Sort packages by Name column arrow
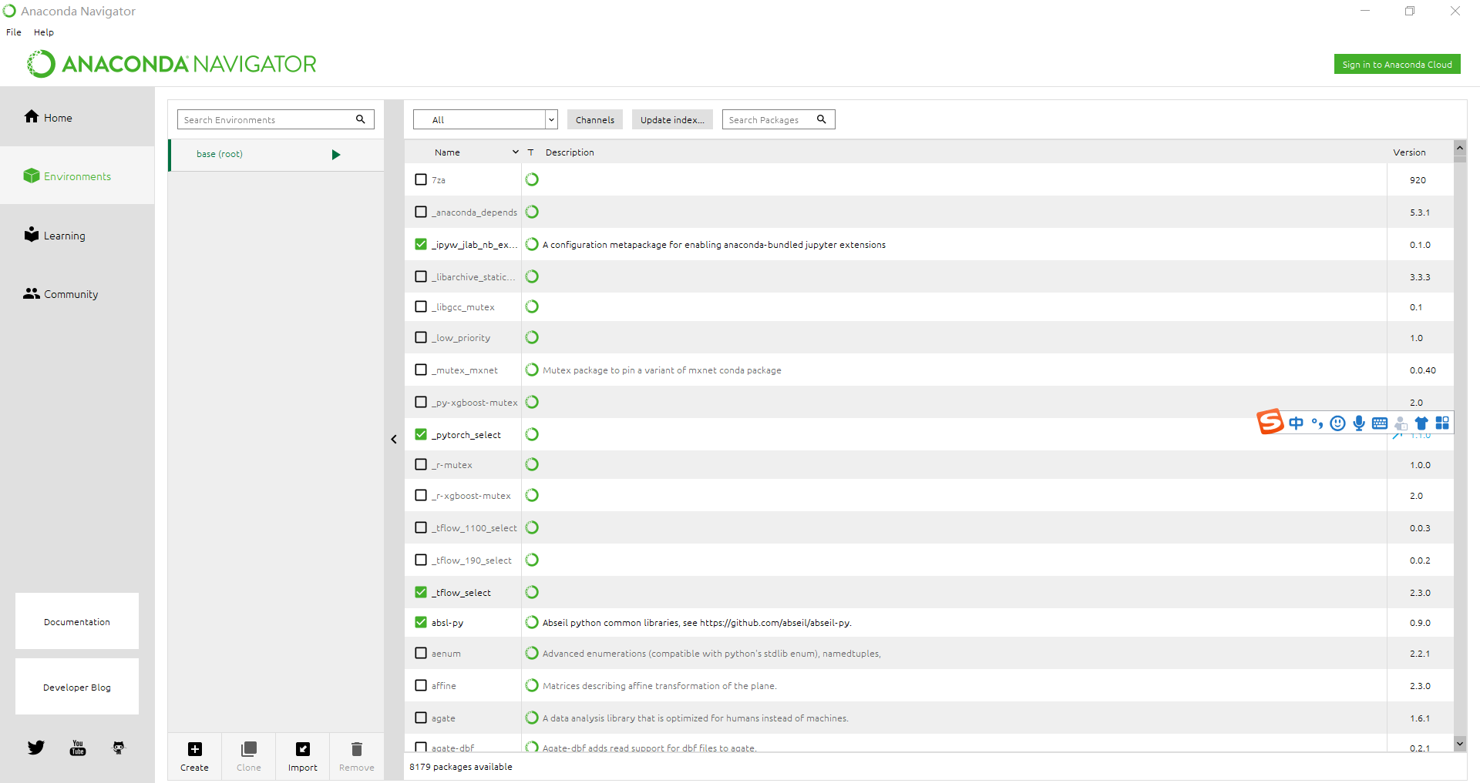1480x783 pixels. click(x=516, y=152)
